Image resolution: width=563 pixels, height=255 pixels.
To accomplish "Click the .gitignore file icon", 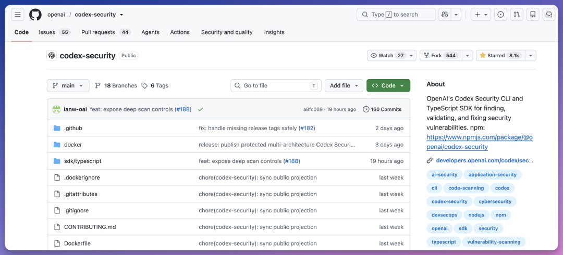I will (57, 211).
